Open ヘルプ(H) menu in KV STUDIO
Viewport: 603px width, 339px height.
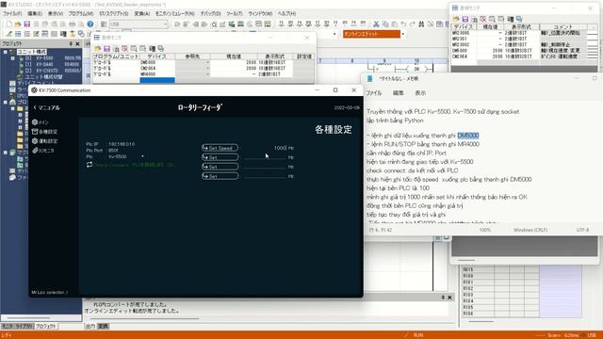(x=286, y=13)
